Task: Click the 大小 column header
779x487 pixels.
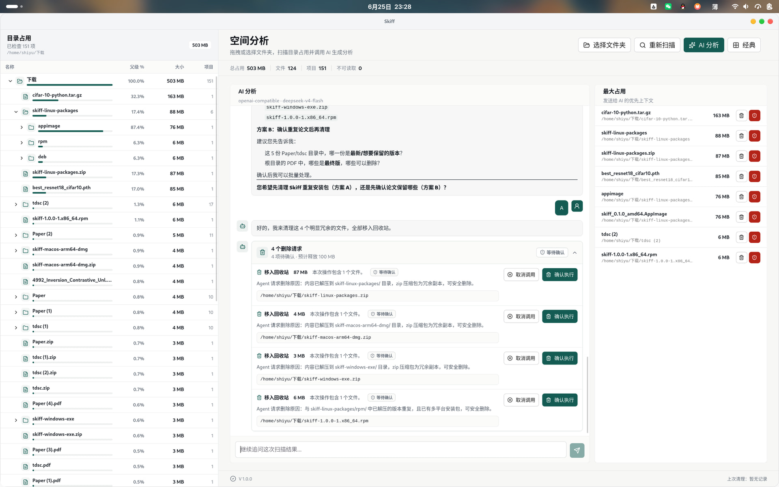Action: 179,67
